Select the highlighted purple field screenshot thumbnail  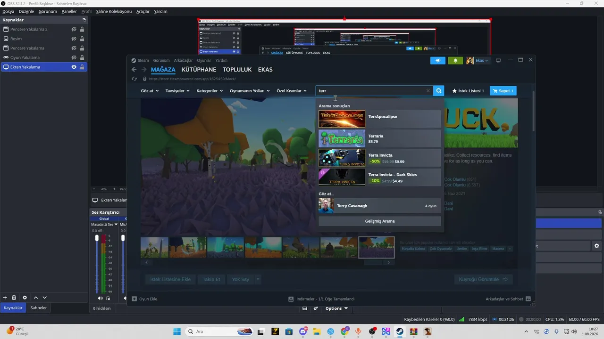pos(377,247)
